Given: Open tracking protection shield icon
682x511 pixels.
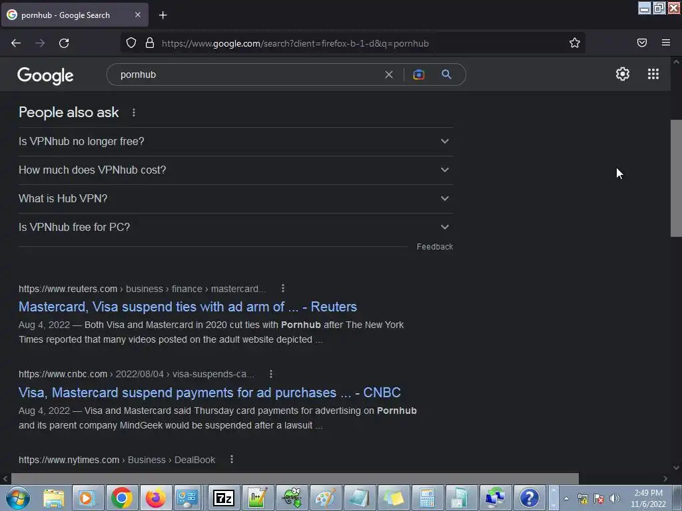Looking at the screenshot, I should point(131,43).
